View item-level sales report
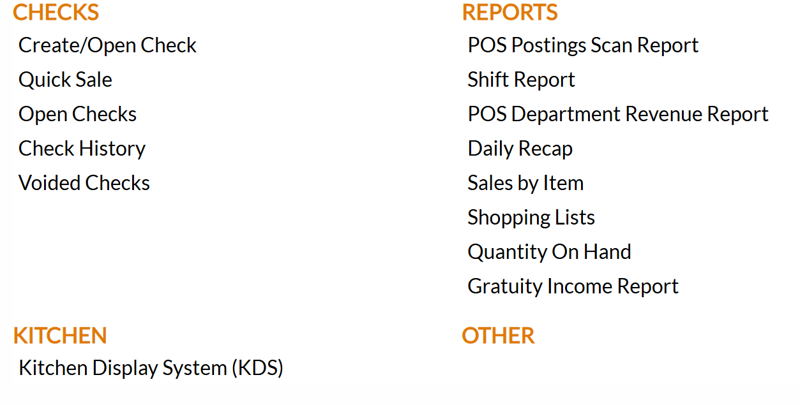 tap(525, 183)
